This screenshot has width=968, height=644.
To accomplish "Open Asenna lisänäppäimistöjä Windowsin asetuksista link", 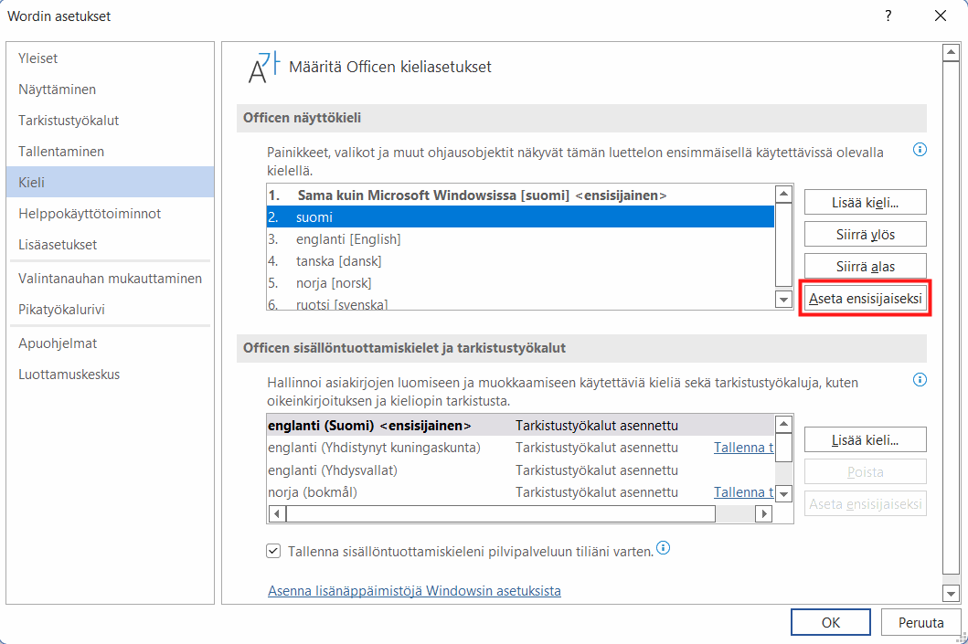I will [x=414, y=591].
